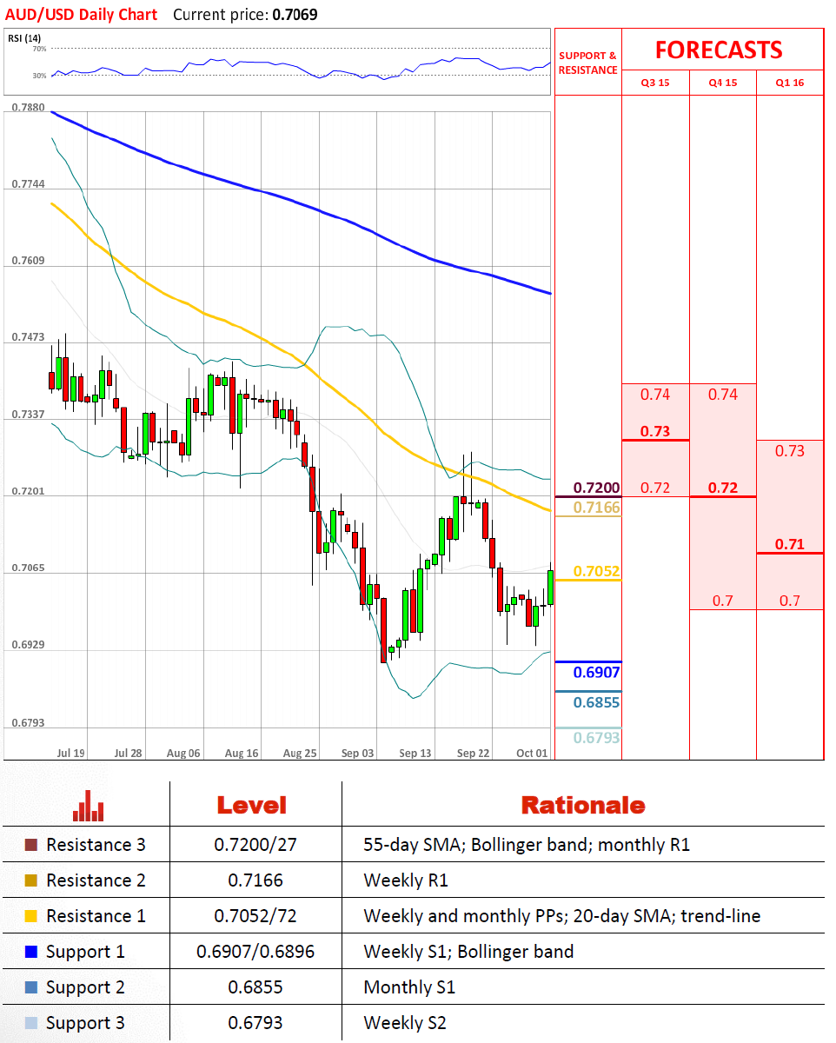Click the Monthly S1 rationale cell
The image size is (836, 1043).
408,987
